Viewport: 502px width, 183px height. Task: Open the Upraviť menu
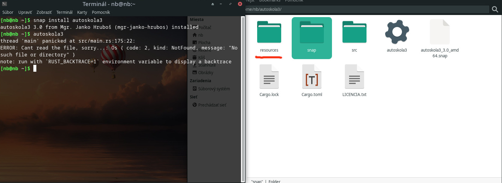25,12
